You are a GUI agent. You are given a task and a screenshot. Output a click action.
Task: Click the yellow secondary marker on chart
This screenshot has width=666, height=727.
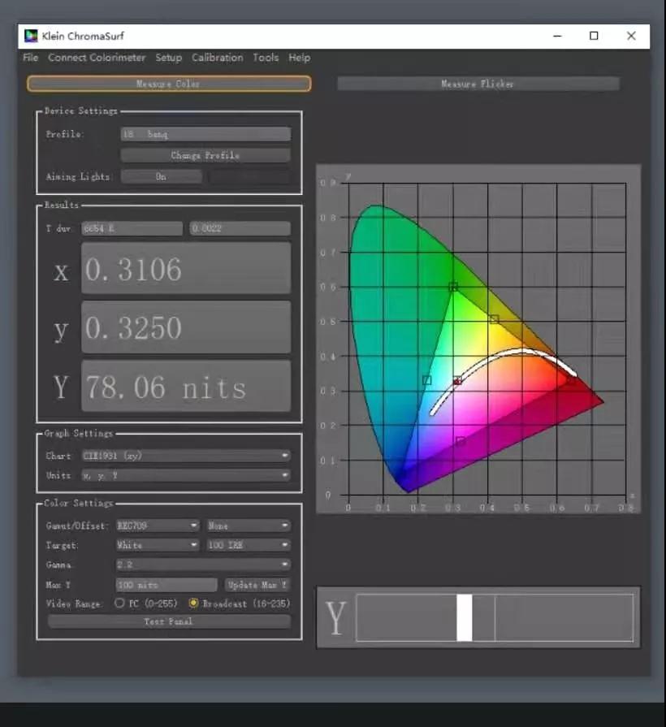pos(494,319)
